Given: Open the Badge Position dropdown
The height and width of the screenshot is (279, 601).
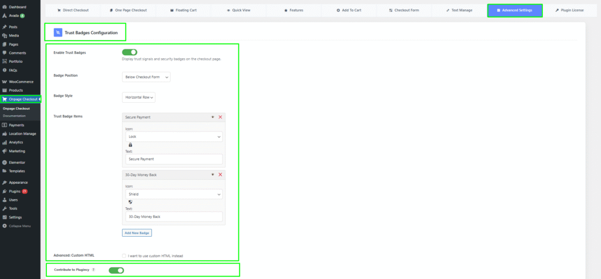Looking at the screenshot, I should coord(146,77).
